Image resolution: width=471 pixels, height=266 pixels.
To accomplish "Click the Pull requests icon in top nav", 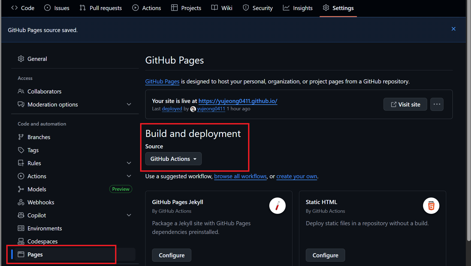I will (x=83, y=8).
